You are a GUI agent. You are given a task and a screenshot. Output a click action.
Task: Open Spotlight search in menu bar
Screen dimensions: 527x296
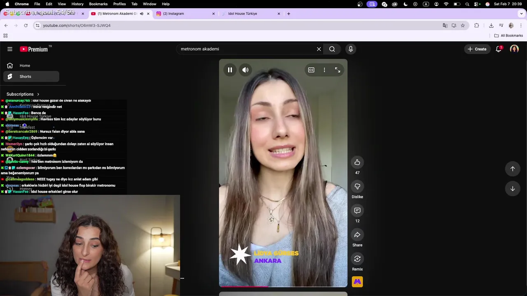pos(467,4)
